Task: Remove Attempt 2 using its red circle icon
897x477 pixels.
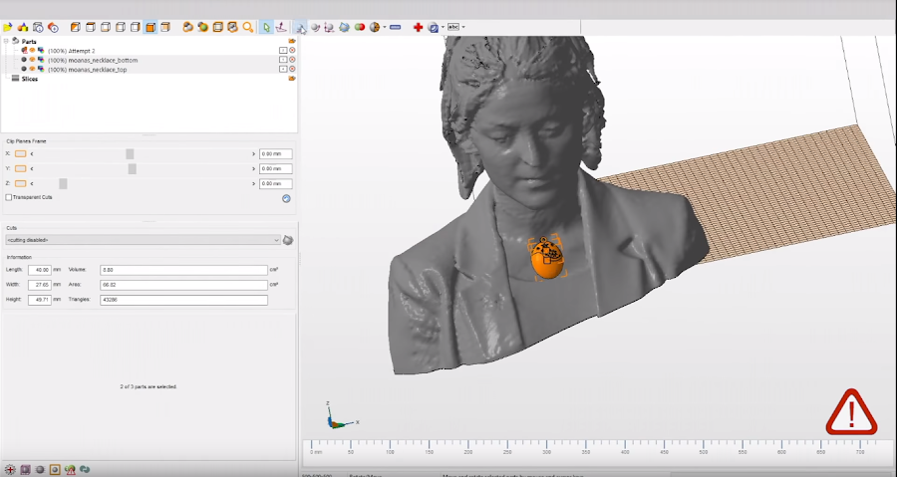Action: coord(292,50)
